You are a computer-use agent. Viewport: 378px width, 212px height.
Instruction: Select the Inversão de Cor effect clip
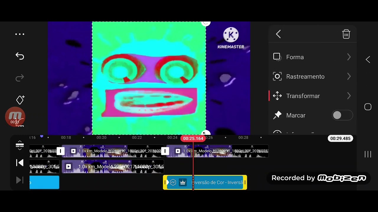pyautogui.click(x=205, y=183)
